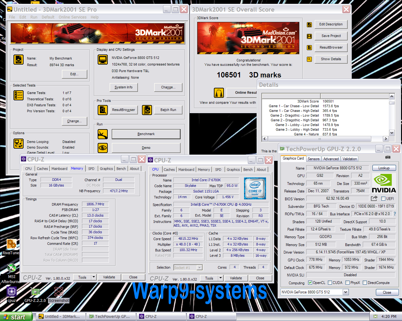Viewport: 402px width, 321px height.
Task: Toggle the PhysX checkbox
Action: pyautogui.click(x=348, y=283)
